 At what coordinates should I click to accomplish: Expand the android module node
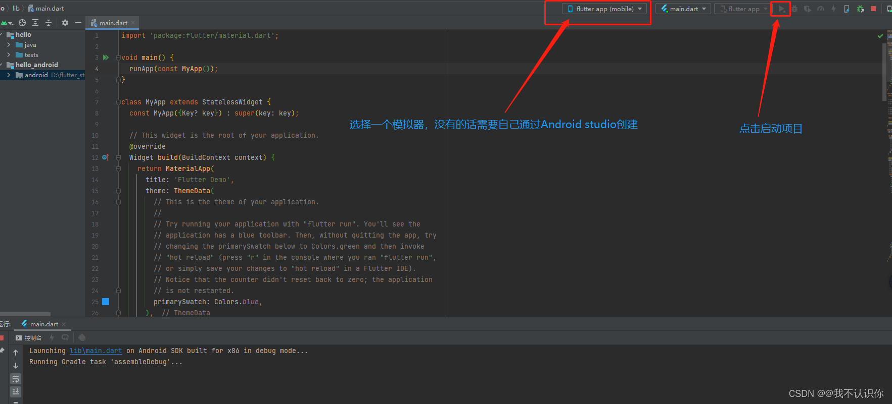click(9, 75)
